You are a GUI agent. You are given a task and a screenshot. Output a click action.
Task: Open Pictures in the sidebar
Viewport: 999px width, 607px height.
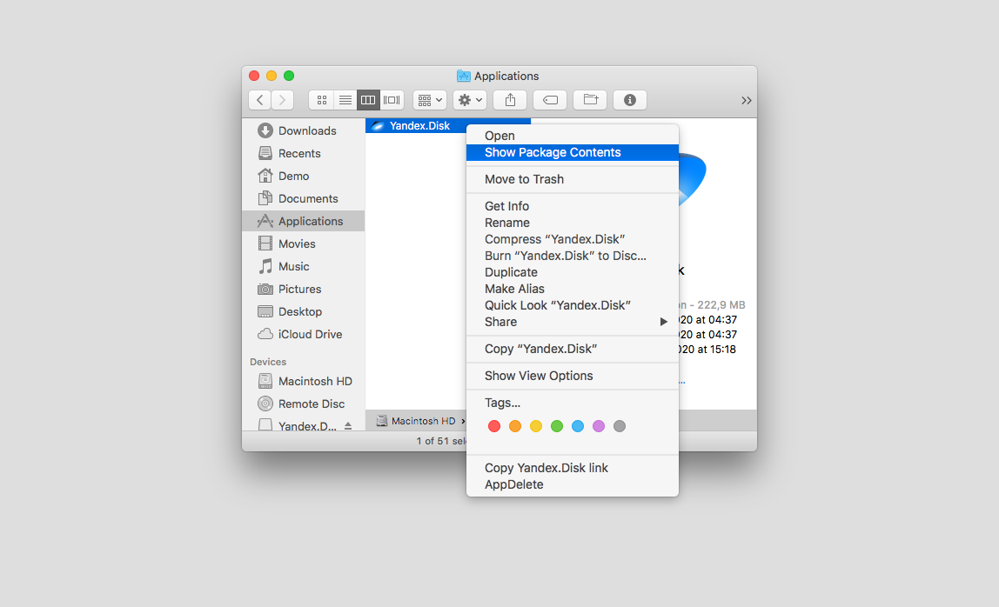click(303, 290)
